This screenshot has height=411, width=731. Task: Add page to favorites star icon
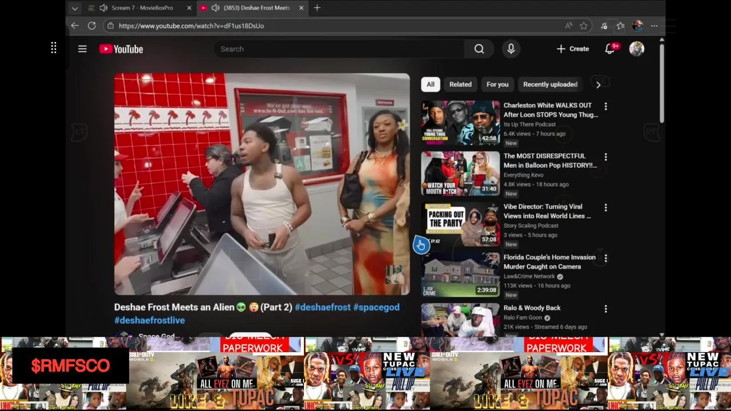[584, 26]
